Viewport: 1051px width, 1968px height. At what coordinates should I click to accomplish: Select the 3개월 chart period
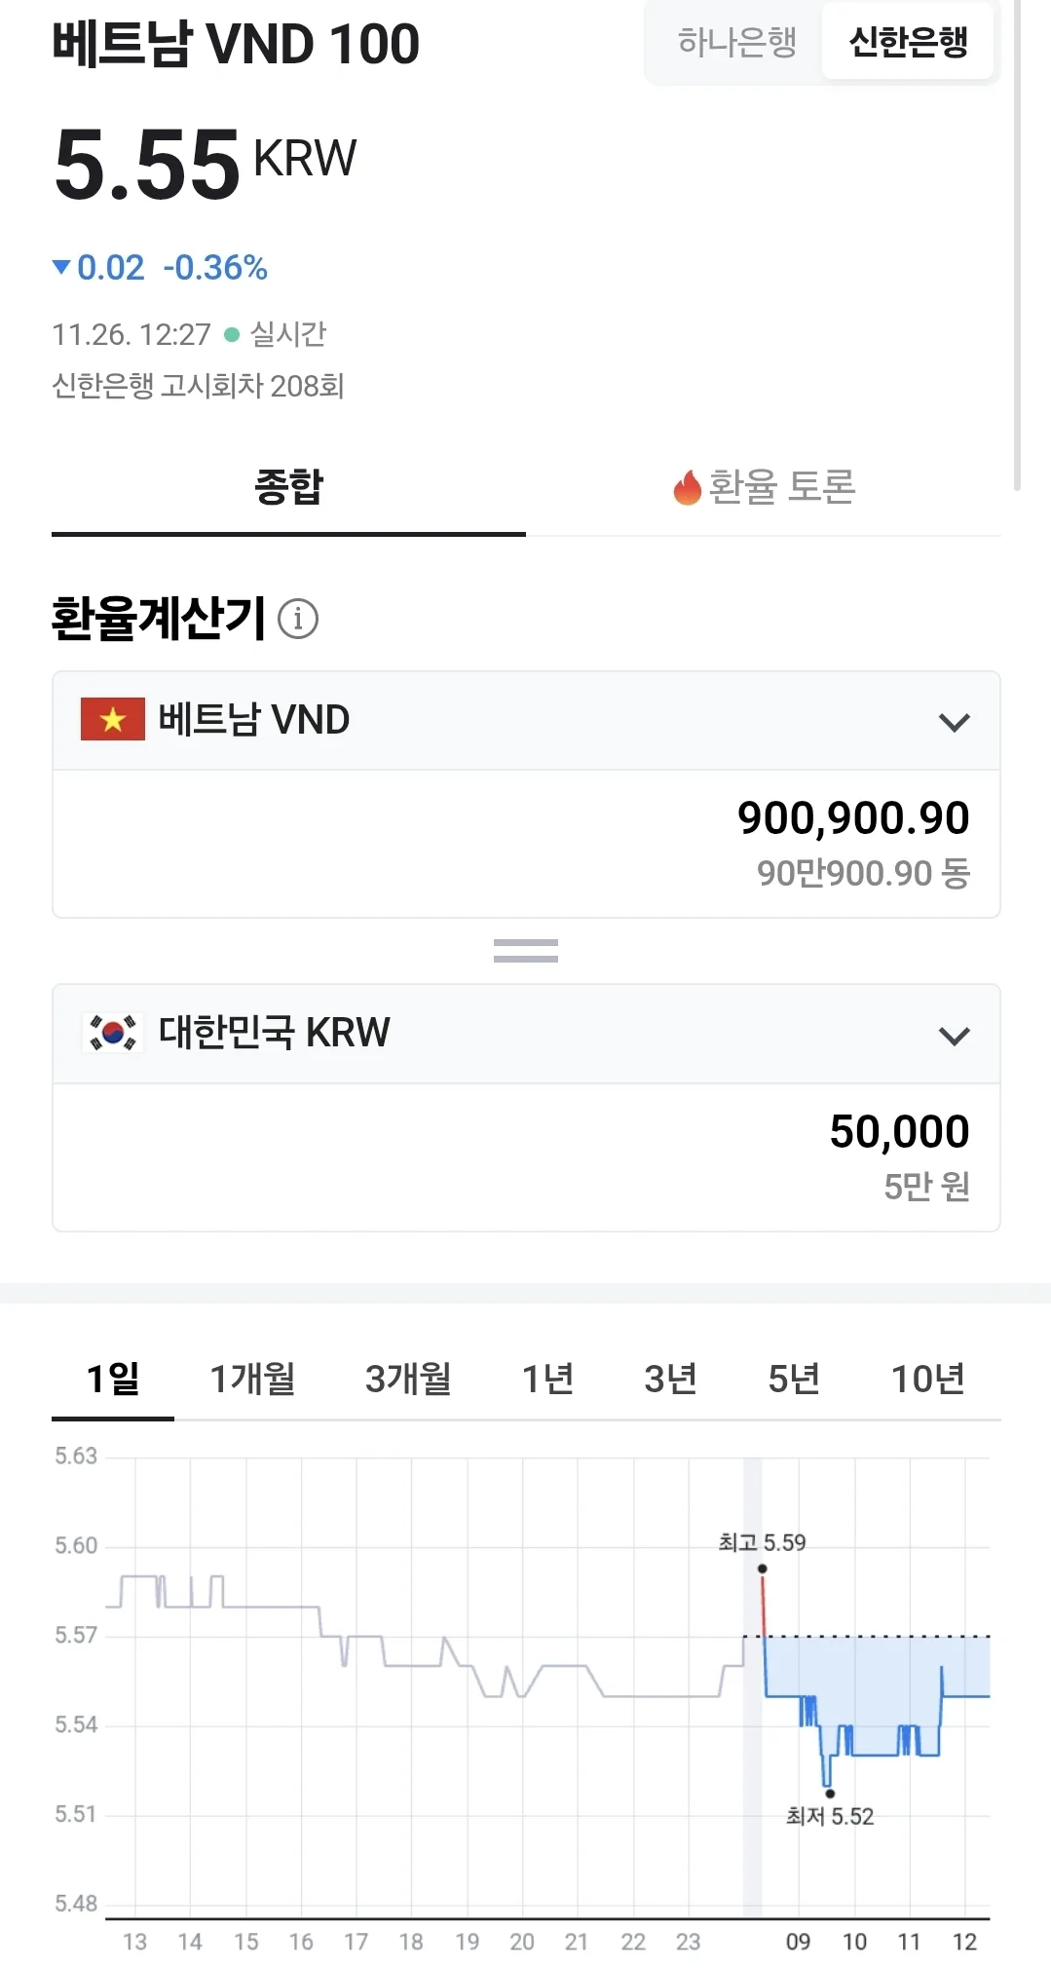pos(408,1379)
